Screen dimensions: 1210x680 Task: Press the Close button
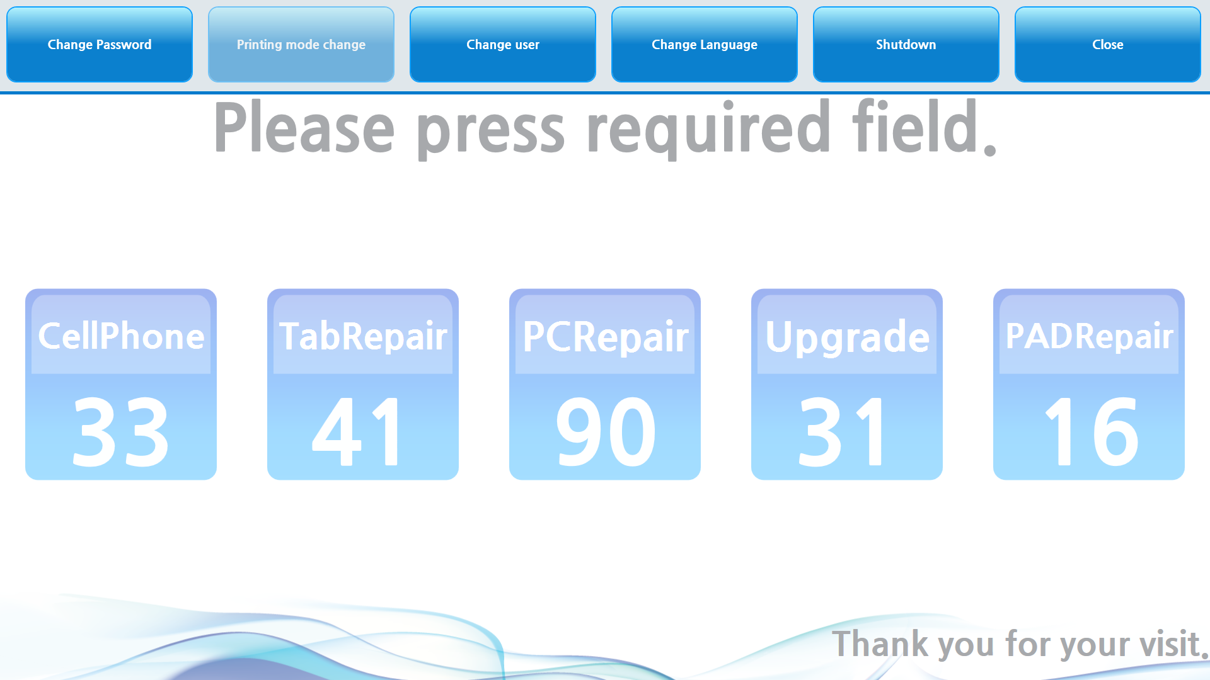[x=1108, y=44]
